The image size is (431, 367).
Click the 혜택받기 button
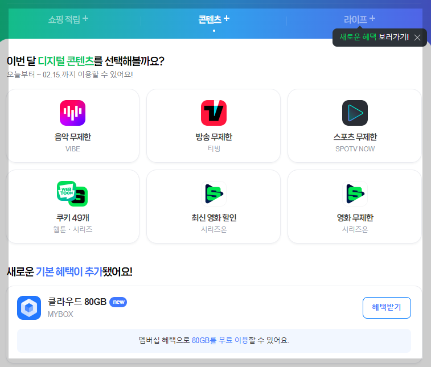(387, 308)
